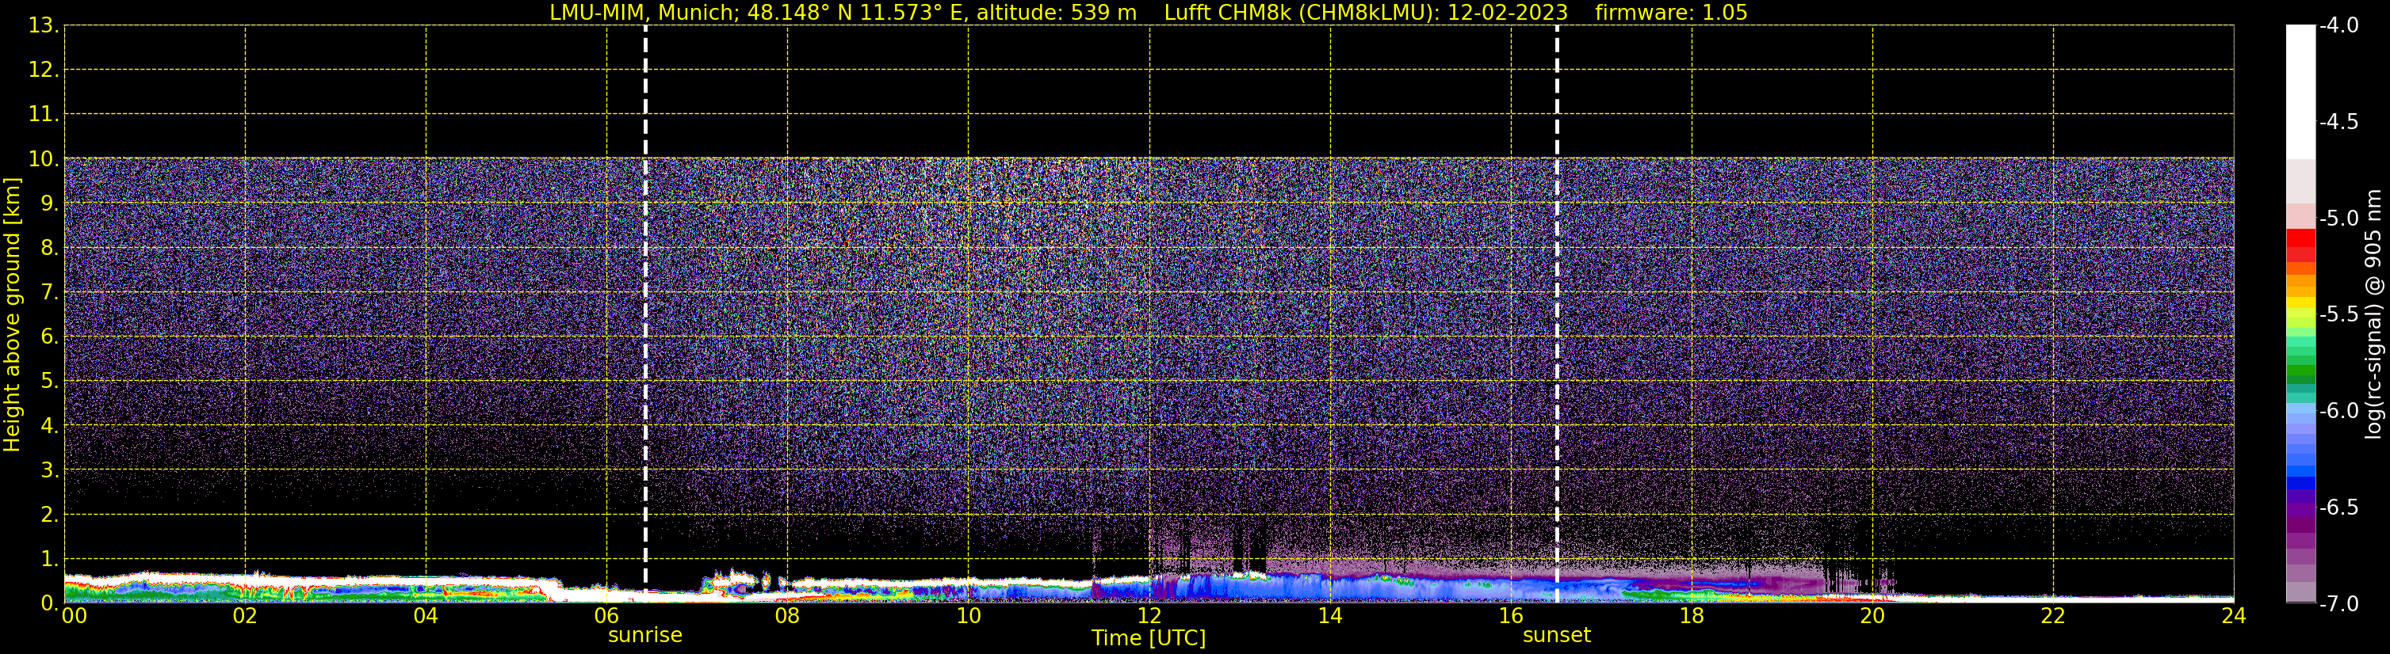2390x654 pixels.
Task: Click the red band of the colorbar
Action: click(x=2301, y=239)
